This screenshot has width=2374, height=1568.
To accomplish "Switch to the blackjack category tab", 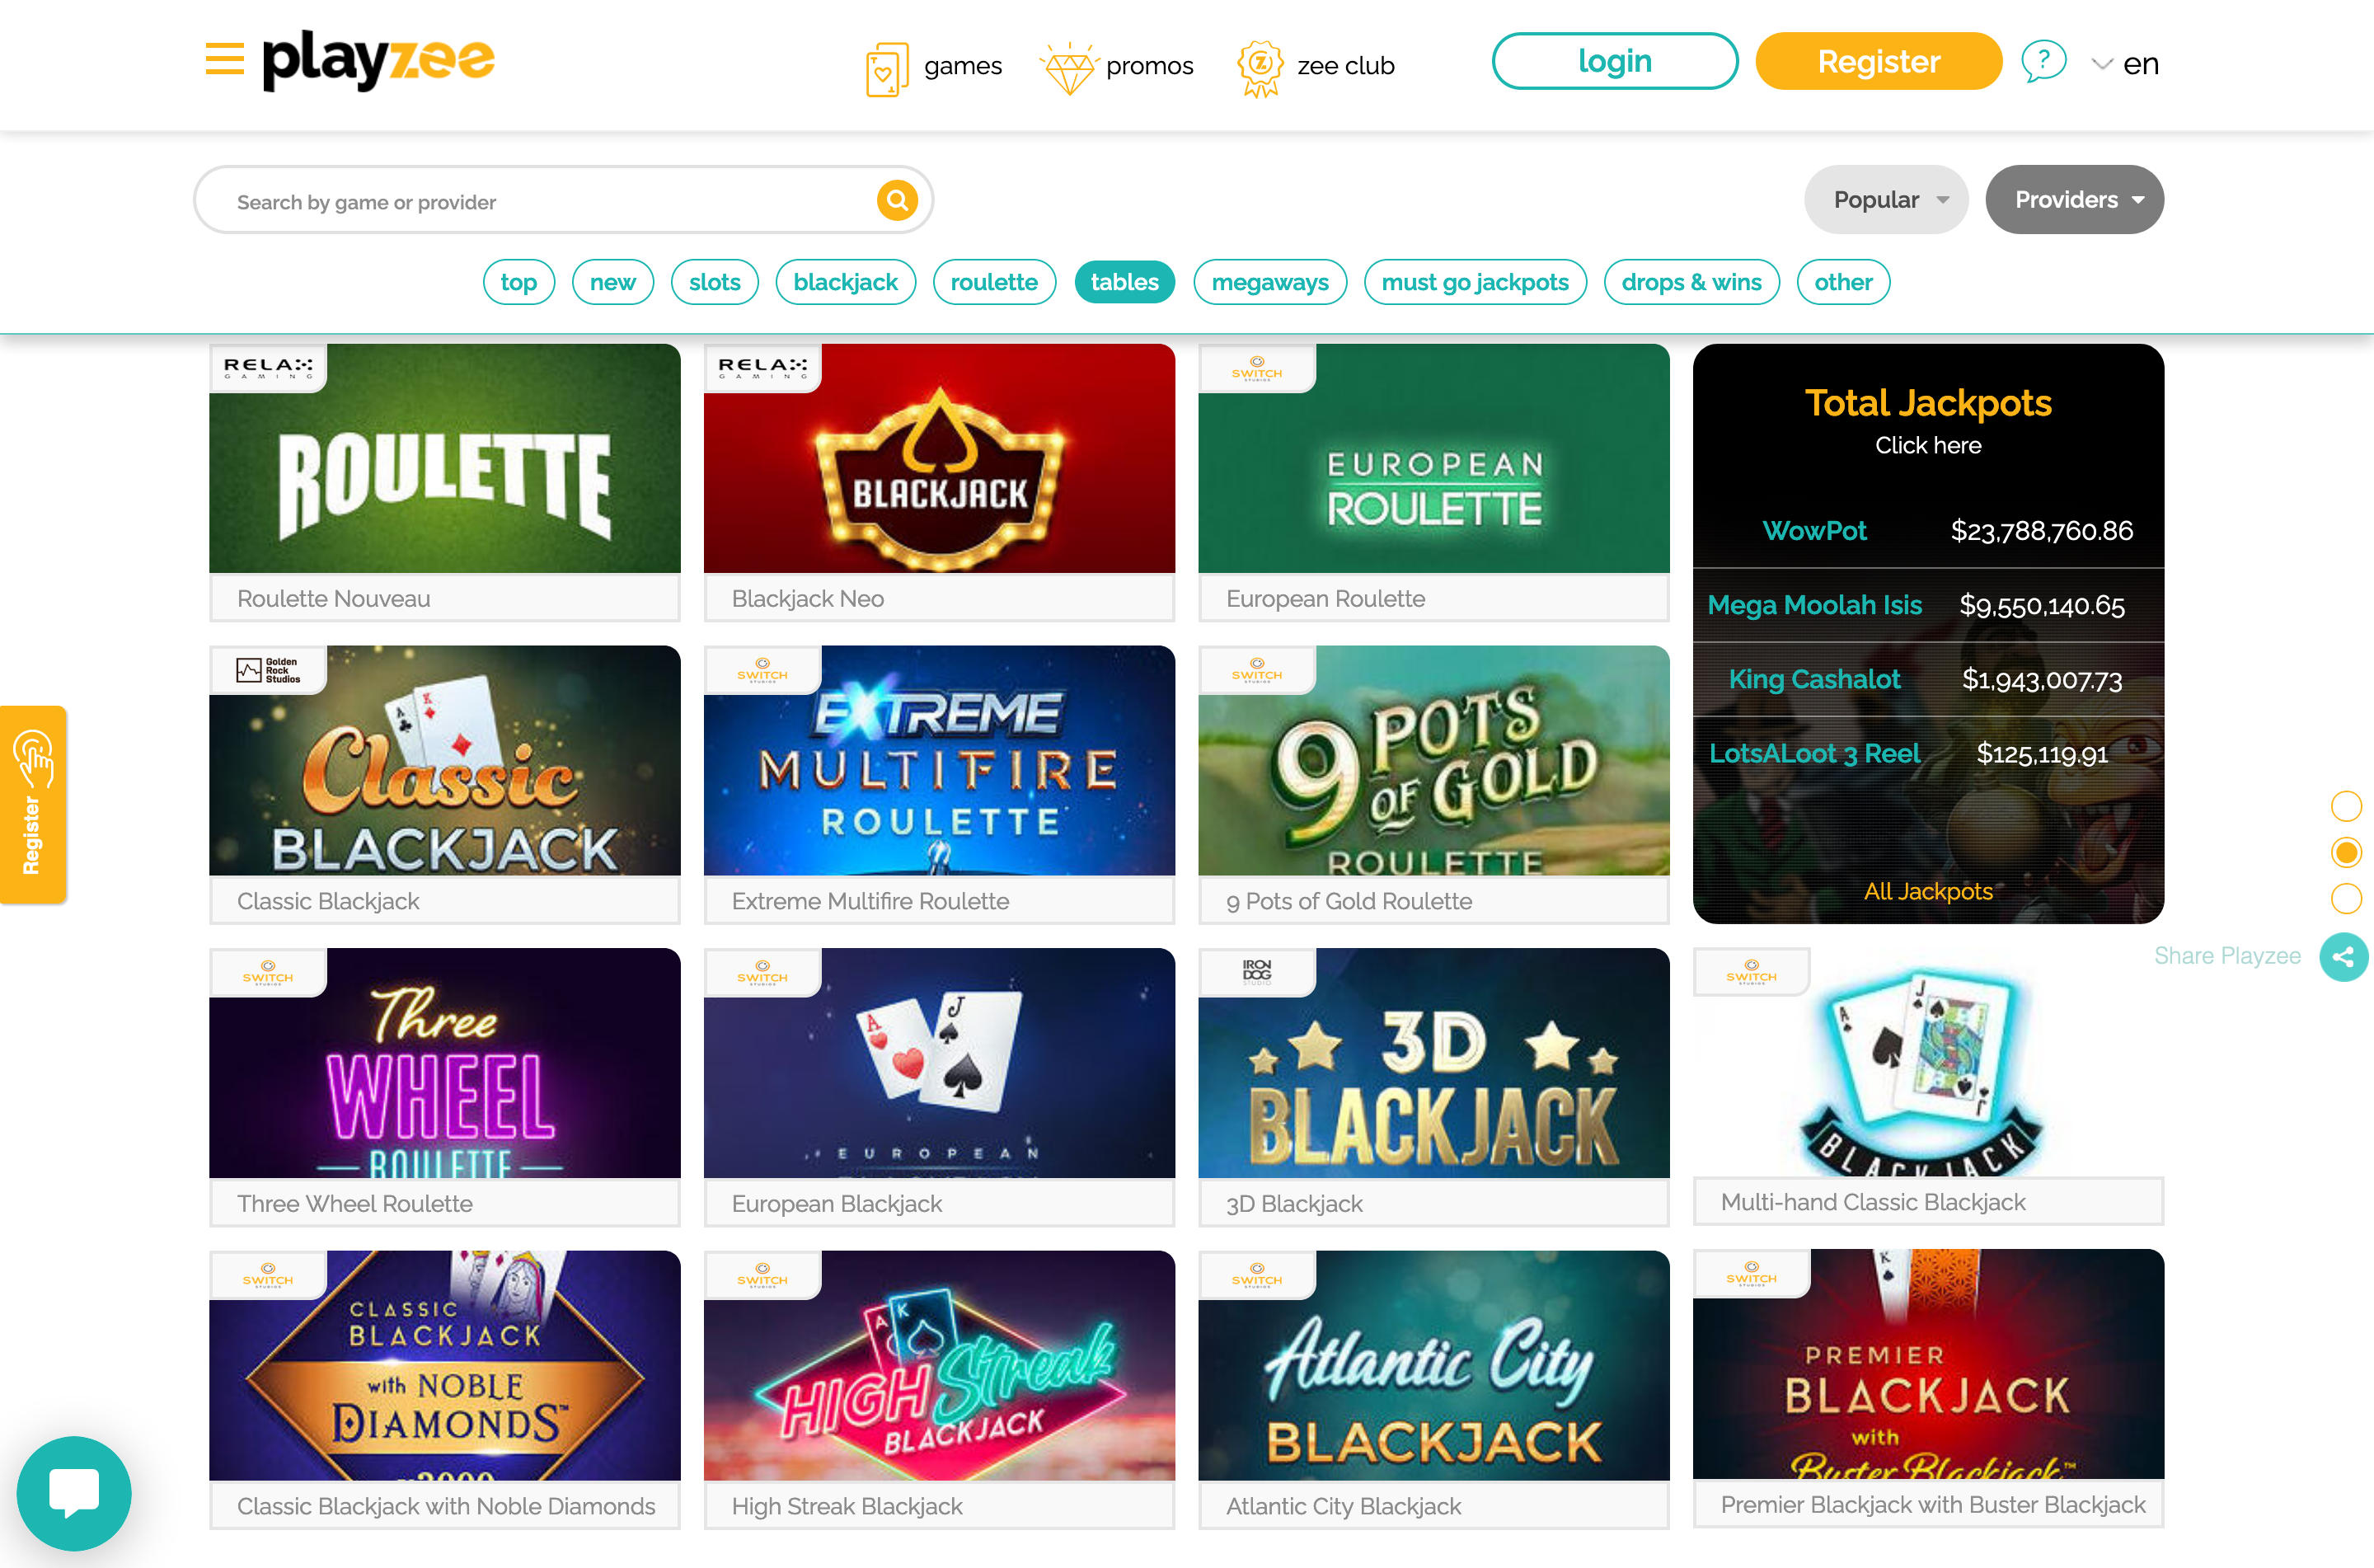I will (845, 282).
